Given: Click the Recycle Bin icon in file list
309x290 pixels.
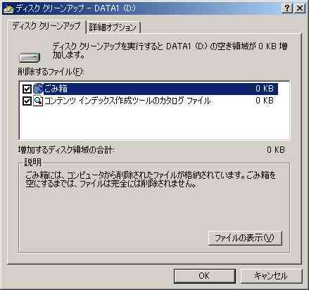Looking at the screenshot, I should 38,89.
